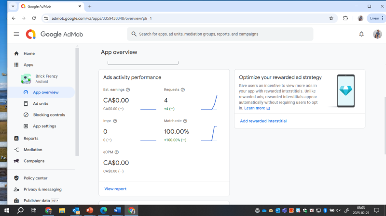This screenshot has width=386, height=216.
Task: Close the Google AdMob tab
Action: (x=80, y=6)
